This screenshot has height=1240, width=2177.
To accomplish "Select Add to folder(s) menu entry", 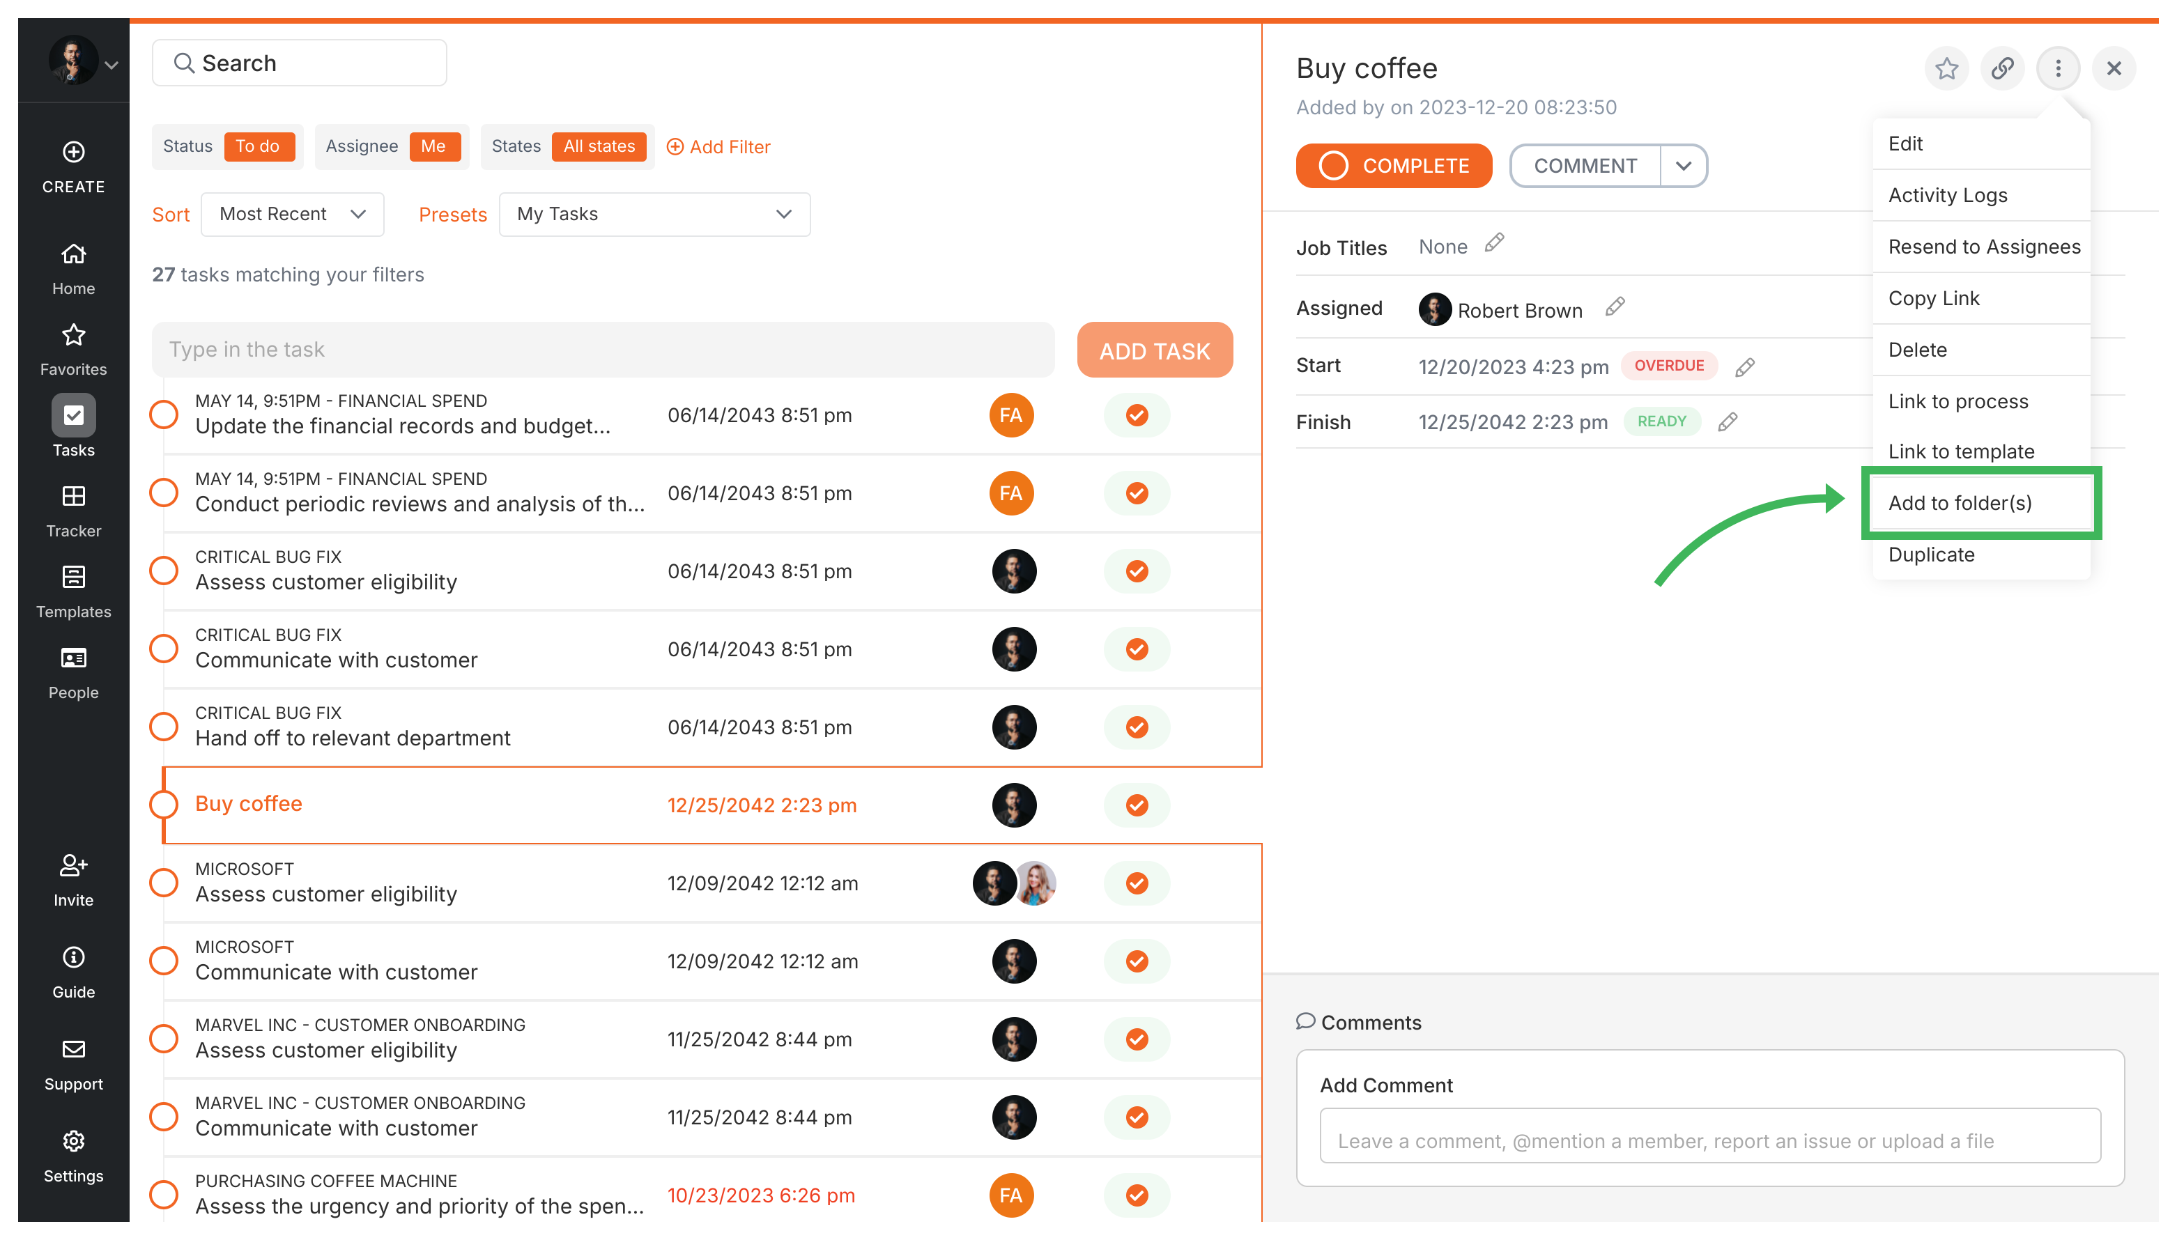I will pyautogui.click(x=1960, y=502).
